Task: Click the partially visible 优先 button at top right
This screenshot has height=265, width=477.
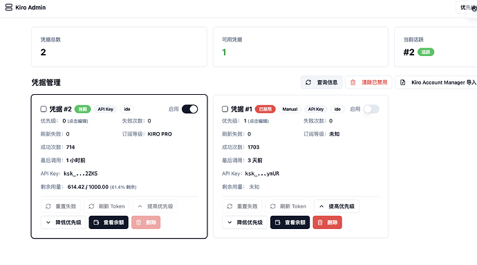Action: coord(466,8)
